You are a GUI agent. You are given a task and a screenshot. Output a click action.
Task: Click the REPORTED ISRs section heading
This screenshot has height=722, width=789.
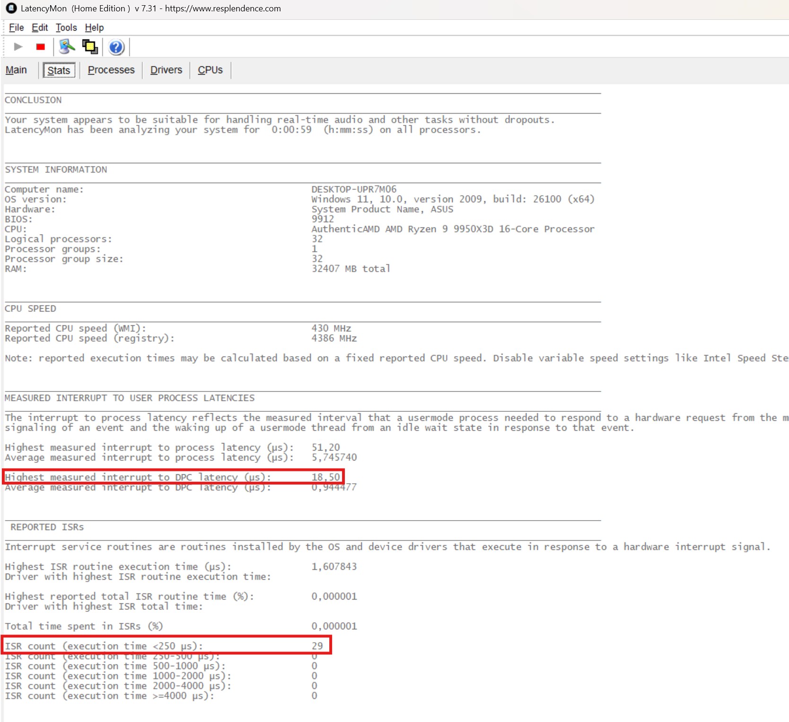tap(47, 527)
